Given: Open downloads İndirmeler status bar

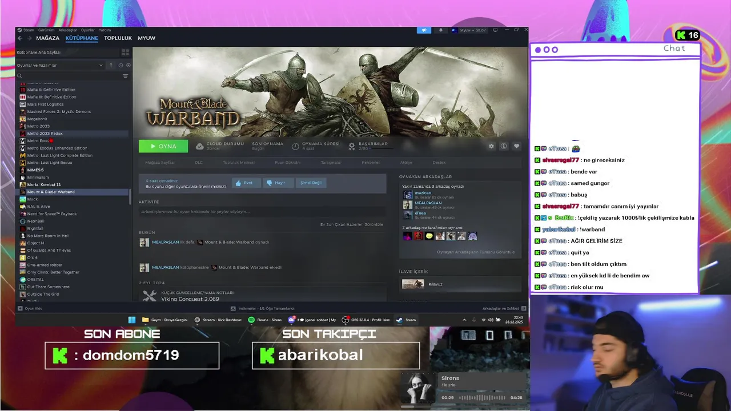Looking at the screenshot, I should point(263,308).
